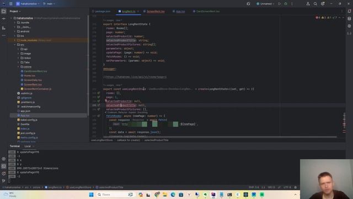Open project name dropdown in title bar
Image resolution: width=353 pixels, height=199 pixels.
pyautogui.click(x=28, y=4)
